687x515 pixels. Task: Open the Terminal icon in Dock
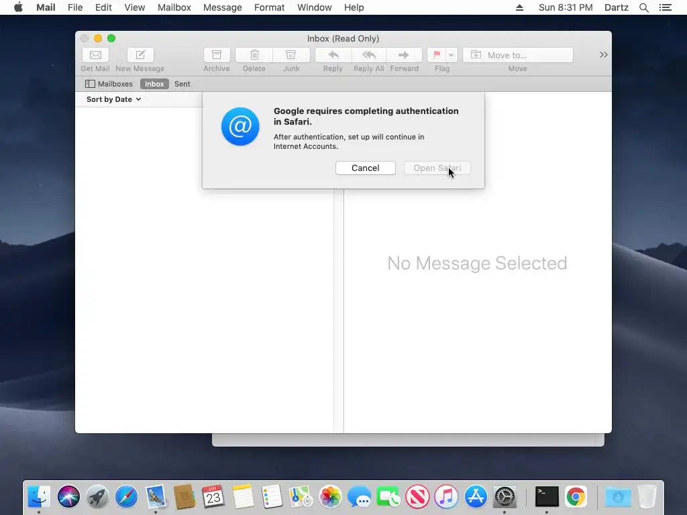[547, 497]
